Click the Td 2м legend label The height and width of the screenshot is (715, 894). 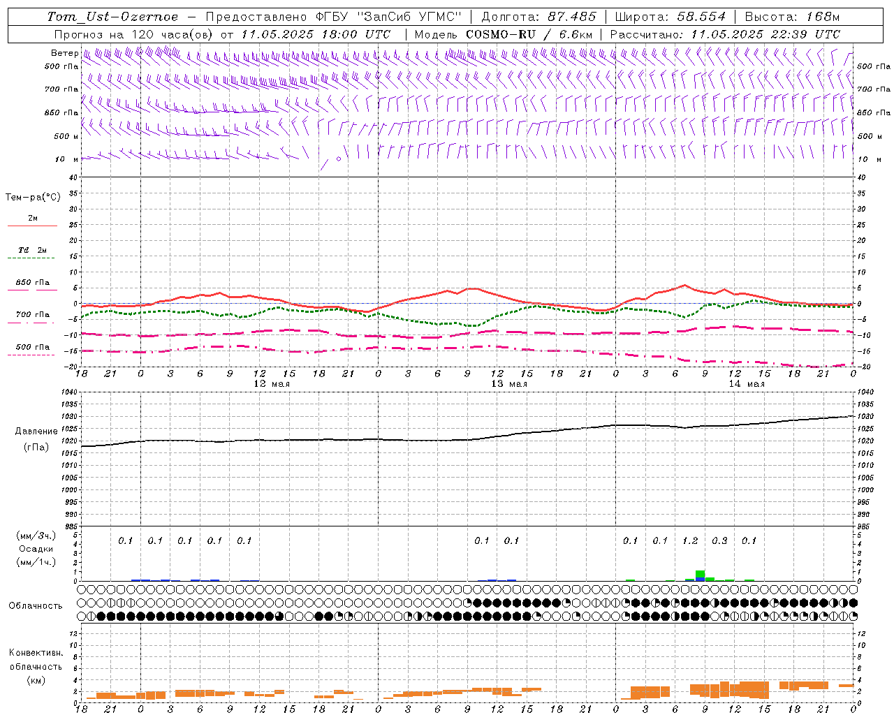[x=32, y=250]
